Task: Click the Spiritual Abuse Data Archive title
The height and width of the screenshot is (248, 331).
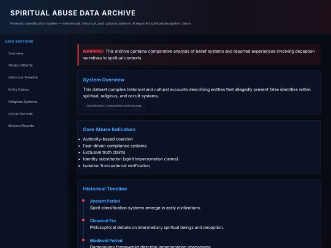Action: point(73,13)
